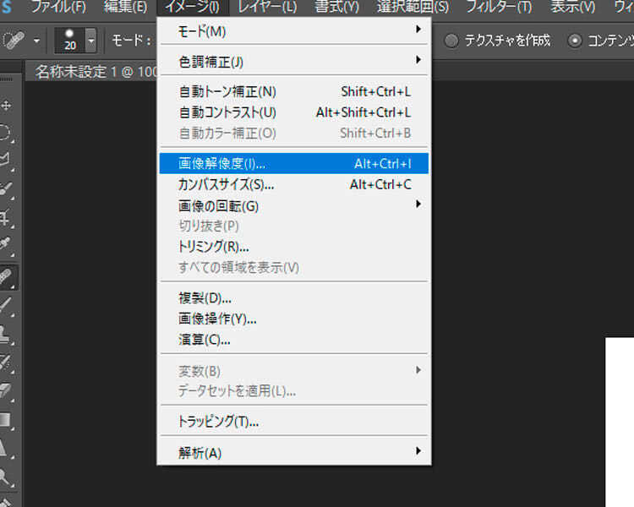Open the レイヤー(L) menu
The width and height of the screenshot is (634, 507).
pos(267,8)
